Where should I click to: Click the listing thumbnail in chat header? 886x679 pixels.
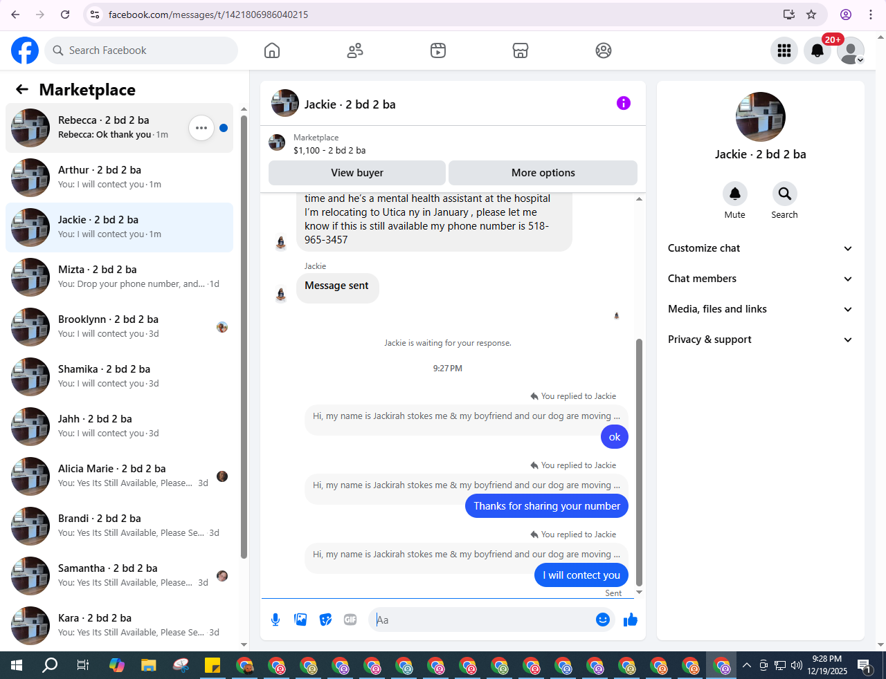(x=285, y=103)
